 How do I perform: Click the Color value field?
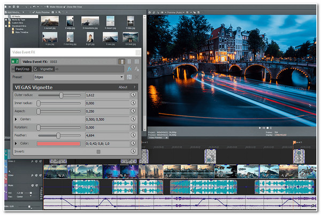(108, 144)
